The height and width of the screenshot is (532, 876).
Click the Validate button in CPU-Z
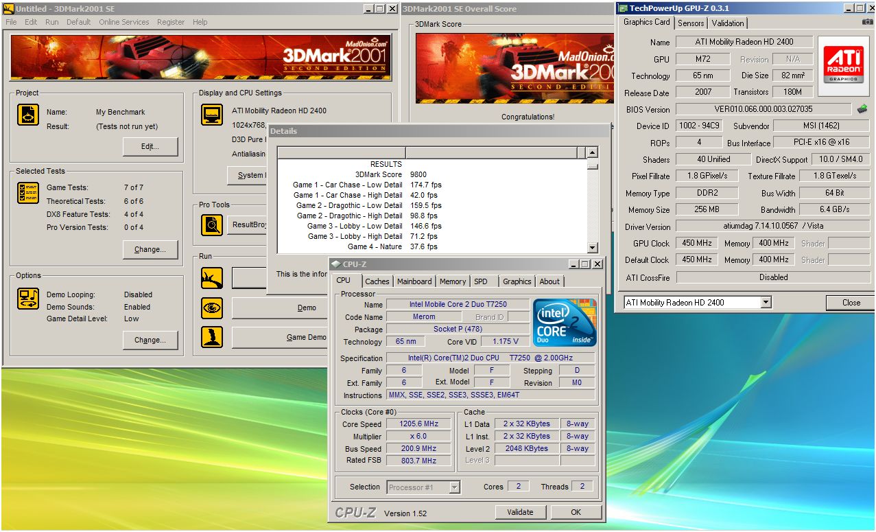click(520, 512)
